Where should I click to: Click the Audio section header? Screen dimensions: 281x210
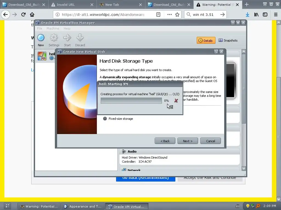coord(179,151)
